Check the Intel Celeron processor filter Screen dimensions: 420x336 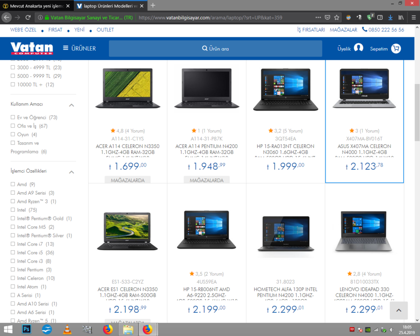click(13, 278)
